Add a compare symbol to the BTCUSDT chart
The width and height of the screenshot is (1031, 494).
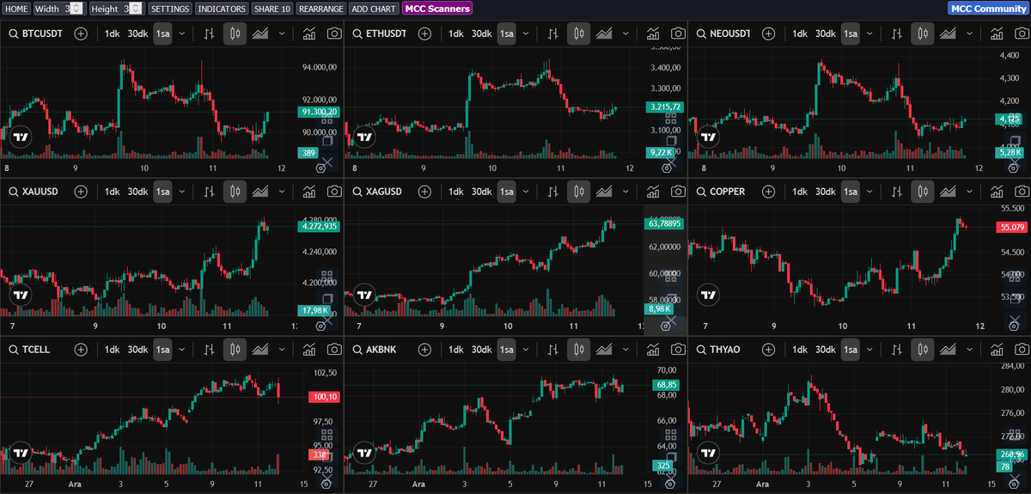tap(80, 34)
